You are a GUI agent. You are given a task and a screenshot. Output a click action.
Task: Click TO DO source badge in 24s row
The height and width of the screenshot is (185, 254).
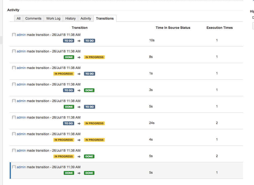click(x=69, y=123)
